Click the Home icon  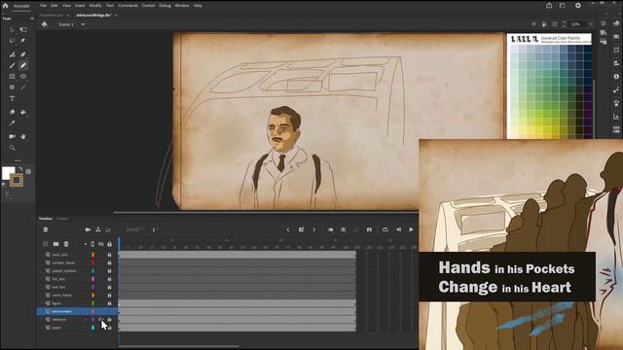click(x=5, y=6)
